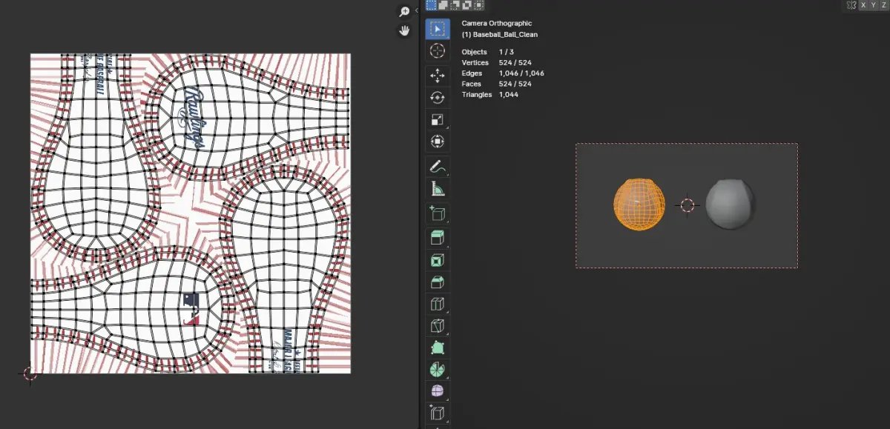Toggle X axis mirror
The image size is (890, 429).
point(863,5)
